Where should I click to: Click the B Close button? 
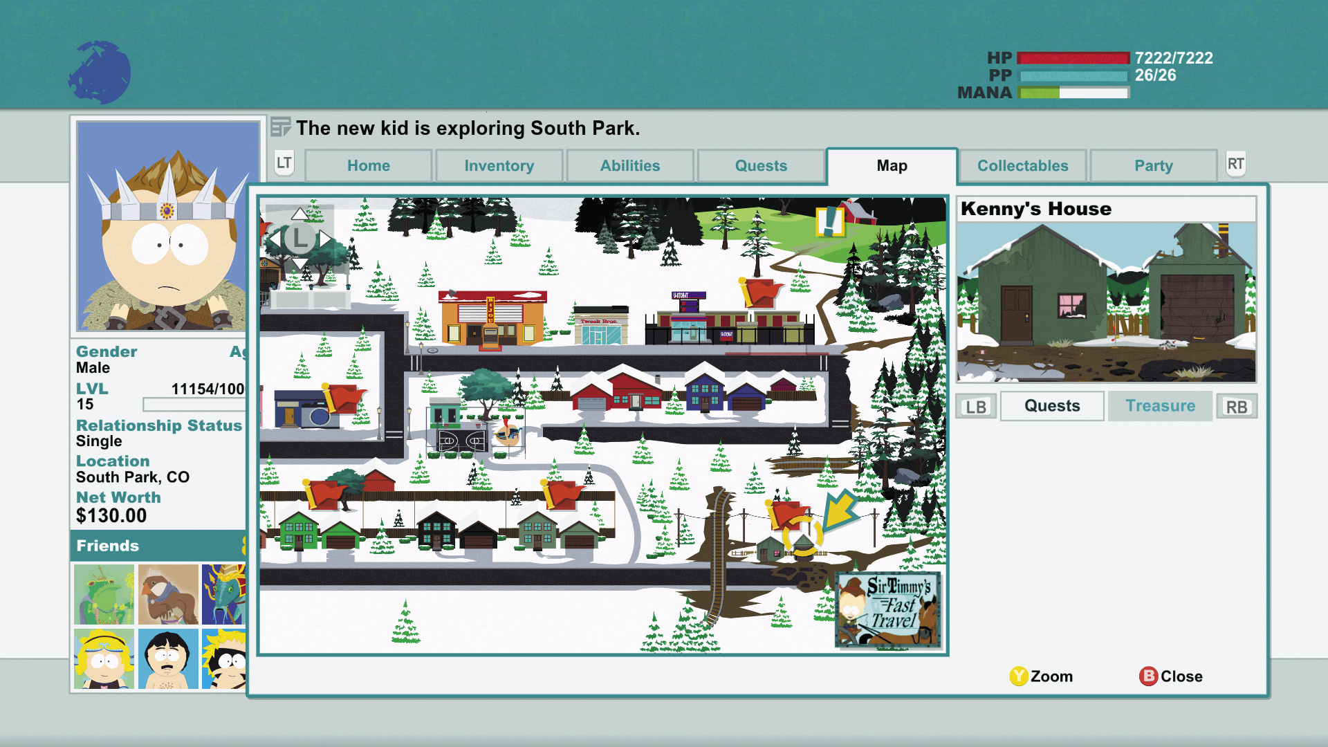[1171, 676]
